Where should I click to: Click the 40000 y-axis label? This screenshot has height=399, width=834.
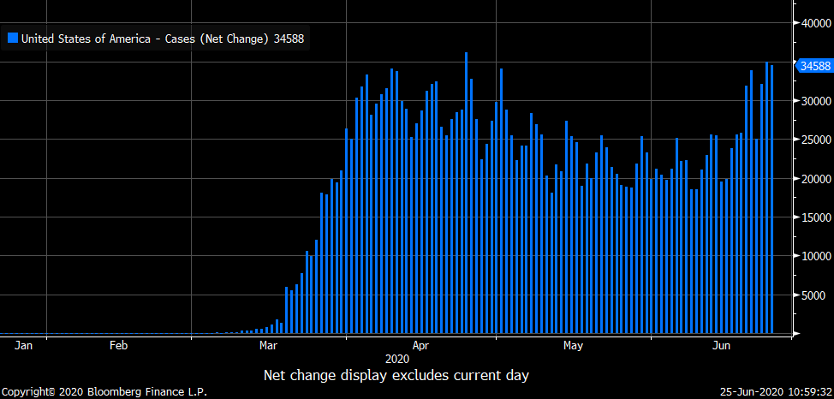[x=814, y=24]
